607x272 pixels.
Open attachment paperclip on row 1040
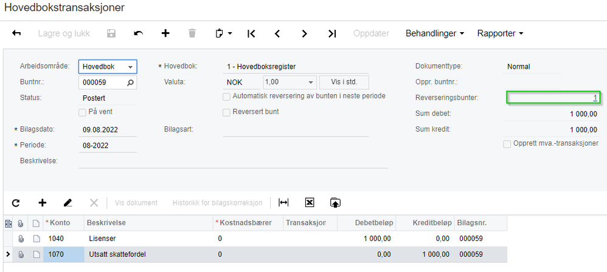(21, 239)
